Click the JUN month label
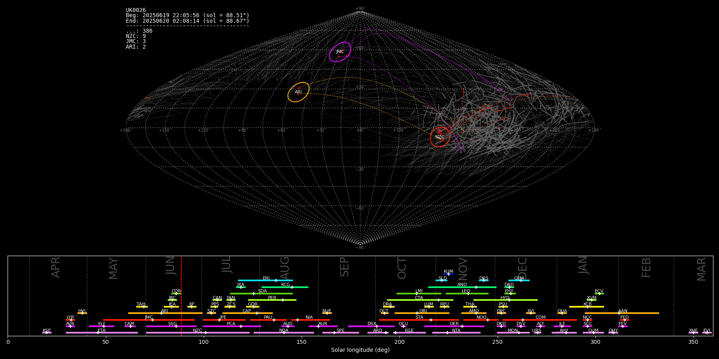The height and width of the screenshot is (359, 719). click(x=171, y=266)
